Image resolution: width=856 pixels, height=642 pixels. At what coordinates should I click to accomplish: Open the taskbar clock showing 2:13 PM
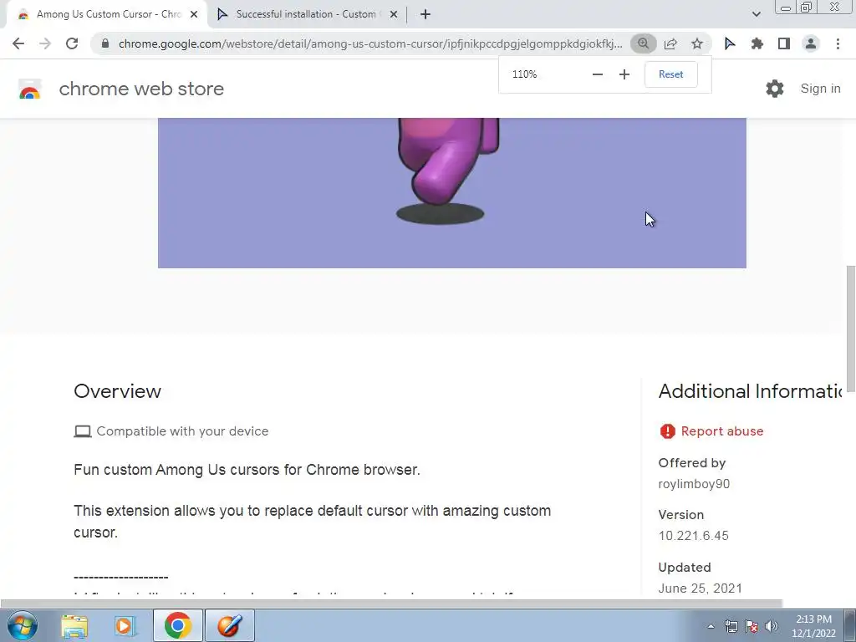(x=813, y=626)
